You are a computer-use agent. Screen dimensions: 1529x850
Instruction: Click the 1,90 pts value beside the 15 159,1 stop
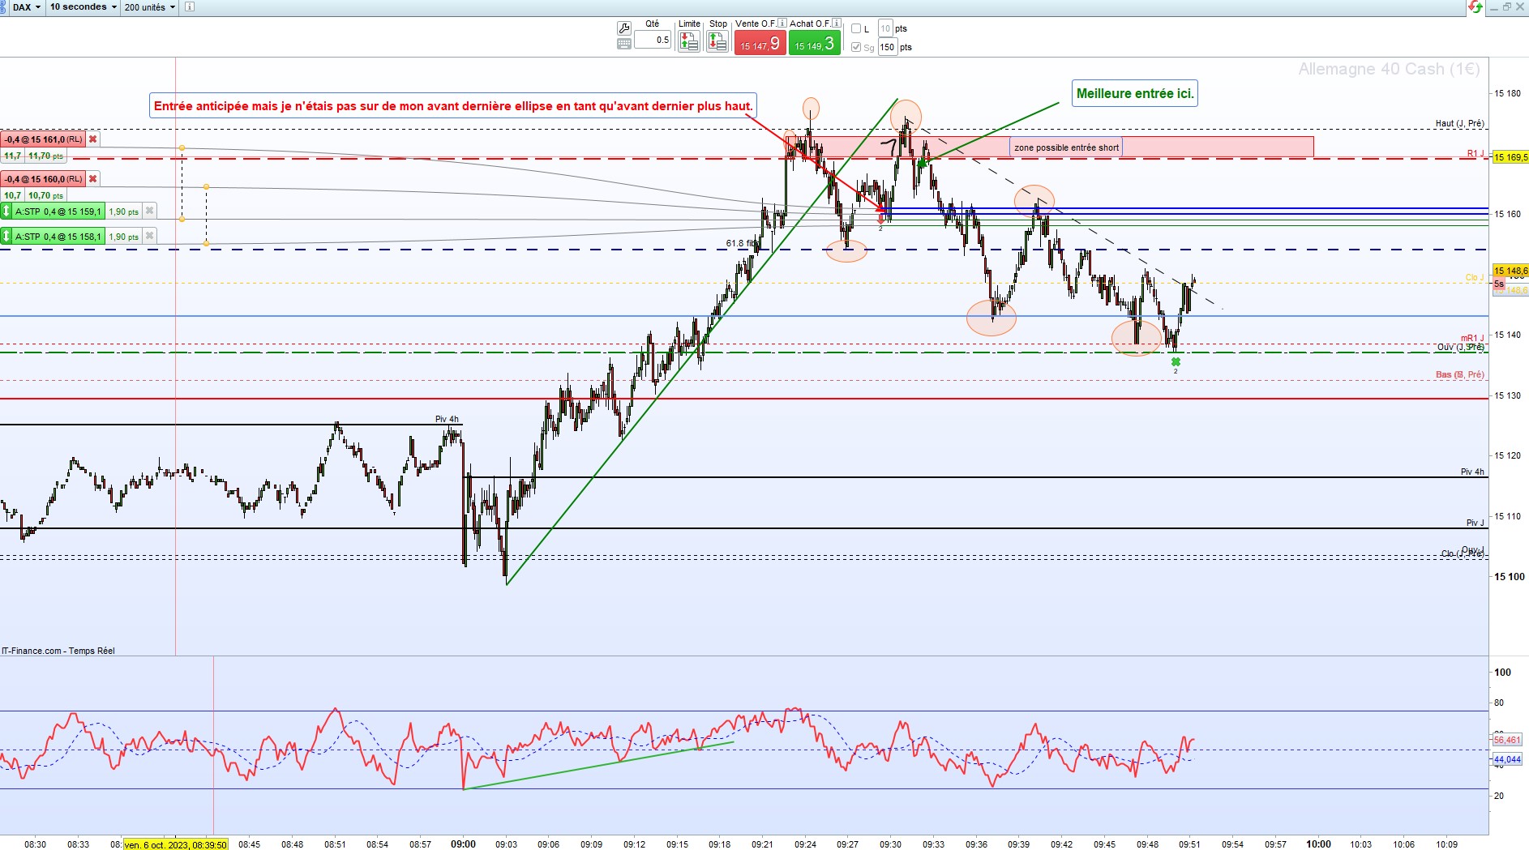(x=123, y=211)
